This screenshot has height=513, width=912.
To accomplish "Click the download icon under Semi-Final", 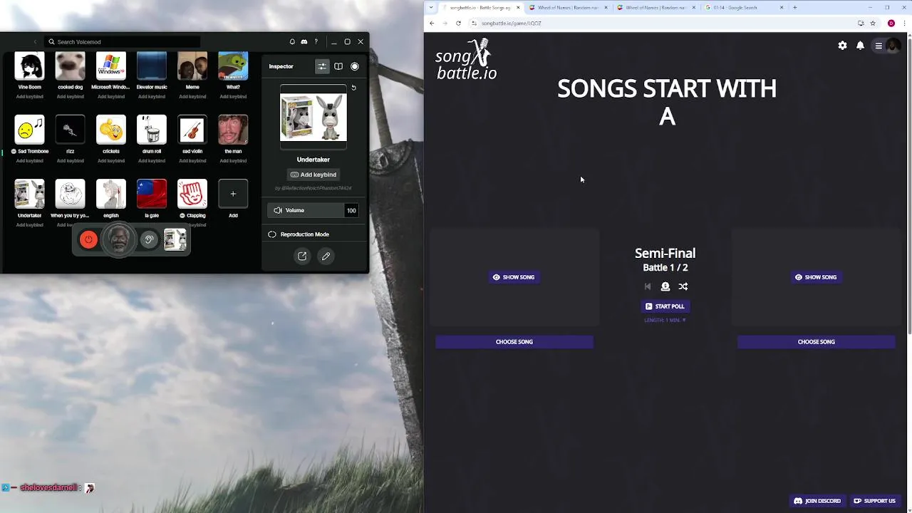I will pyautogui.click(x=665, y=286).
